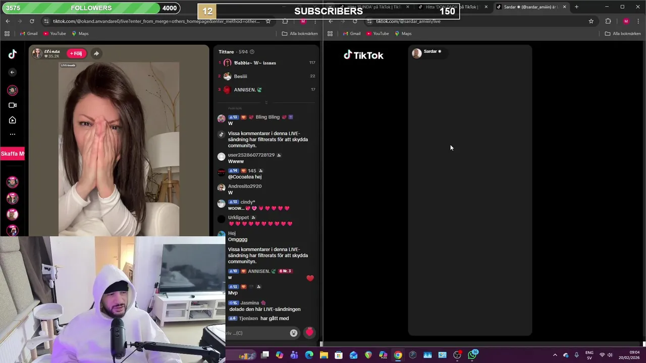Image resolution: width=646 pixels, height=363 pixels.
Task: Open Microsoft Edge from the taskbar
Action: pyautogui.click(x=309, y=355)
